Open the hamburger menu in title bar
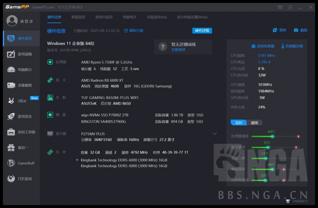The image size is (318, 208). [x=290, y=7]
